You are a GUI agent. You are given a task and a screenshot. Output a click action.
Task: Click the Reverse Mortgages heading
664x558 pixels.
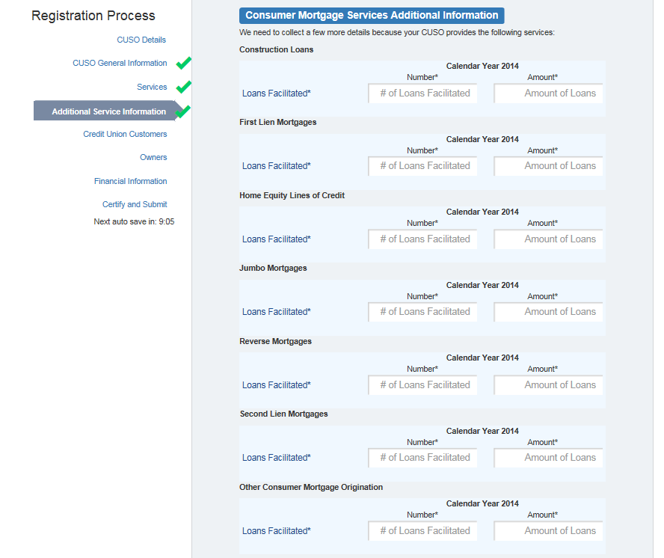point(275,342)
